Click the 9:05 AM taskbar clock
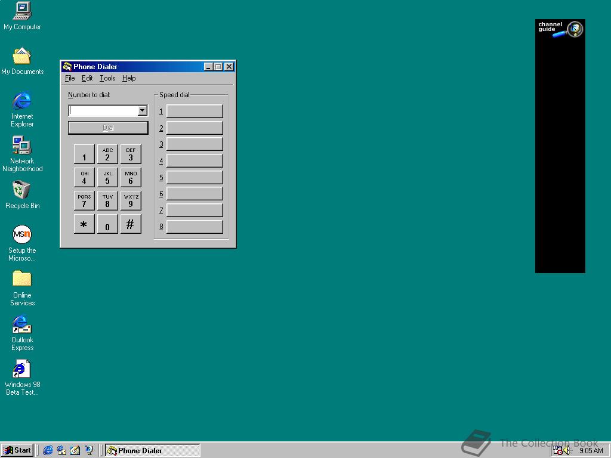Screen dimensions: 611x458 (591, 451)
